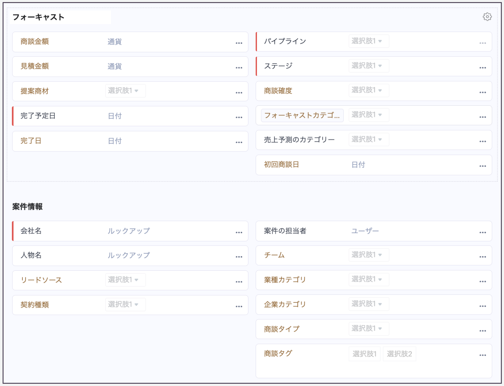
Task: Expand the パイプライン dropdown
Action: (369, 41)
